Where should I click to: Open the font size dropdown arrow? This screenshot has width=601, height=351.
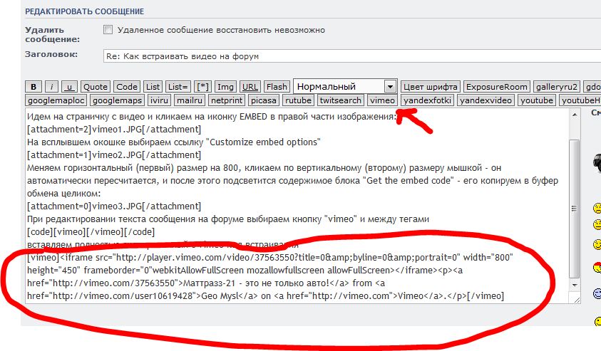point(389,86)
